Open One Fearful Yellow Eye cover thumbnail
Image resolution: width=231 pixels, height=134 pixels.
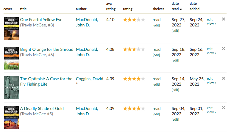(x=11, y=29)
